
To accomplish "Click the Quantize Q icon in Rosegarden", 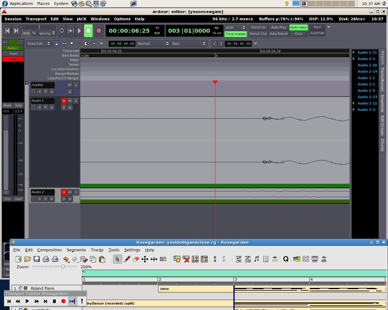I will click(286, 259).
